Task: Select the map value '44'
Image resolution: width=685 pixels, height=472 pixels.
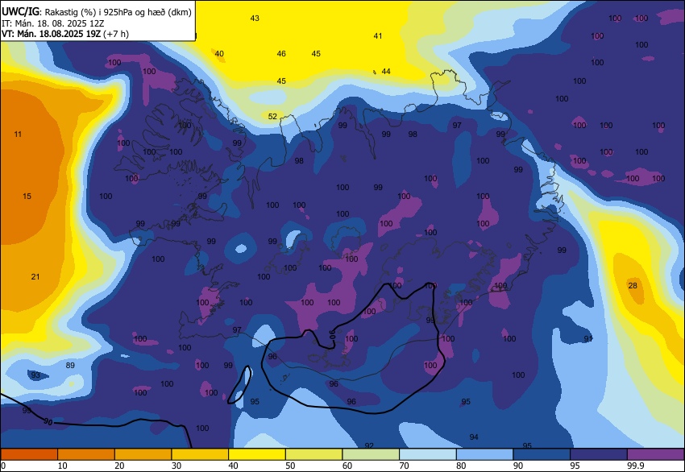Action: tap(386, 71)
